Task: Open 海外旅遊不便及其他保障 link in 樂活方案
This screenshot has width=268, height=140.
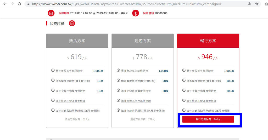Action: tap(70, 101)
